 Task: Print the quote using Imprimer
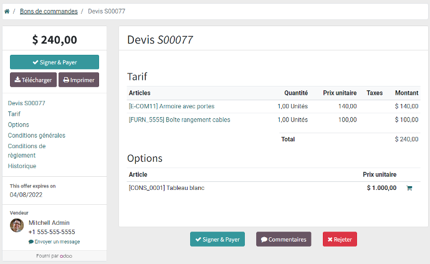pyautogui.click(x=79, y=80)
